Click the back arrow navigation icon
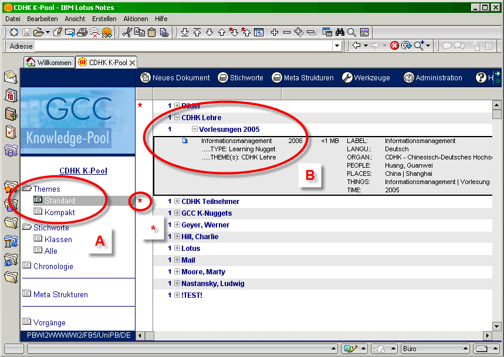The image size is (504, 357). [357, 46]
